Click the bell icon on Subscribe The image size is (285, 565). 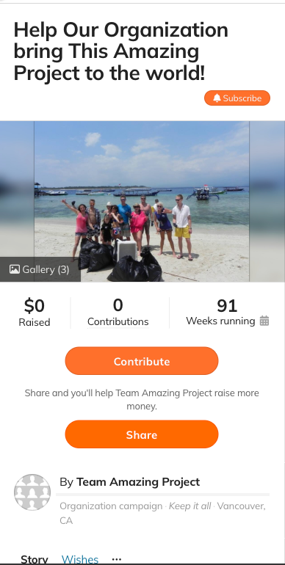tap(217, 98)
